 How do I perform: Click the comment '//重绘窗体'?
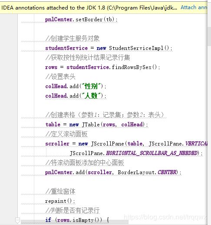[x=60, y=192]
